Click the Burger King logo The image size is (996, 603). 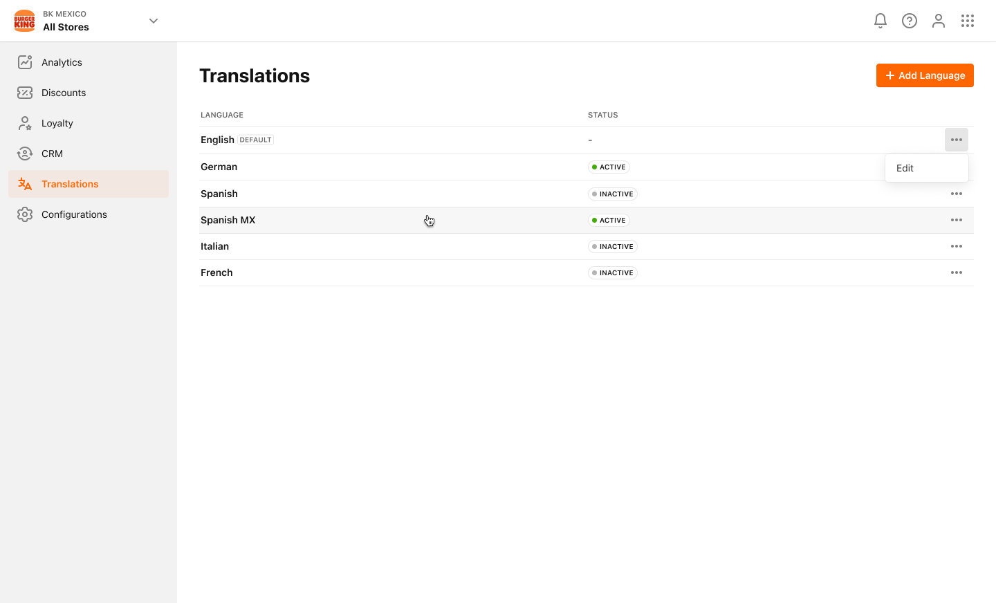pos(24,21)
